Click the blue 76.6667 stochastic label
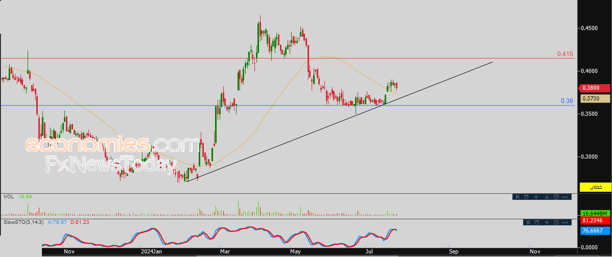This screenshot has height=257, width=612. pyautogui.click(x=595, y=230)
